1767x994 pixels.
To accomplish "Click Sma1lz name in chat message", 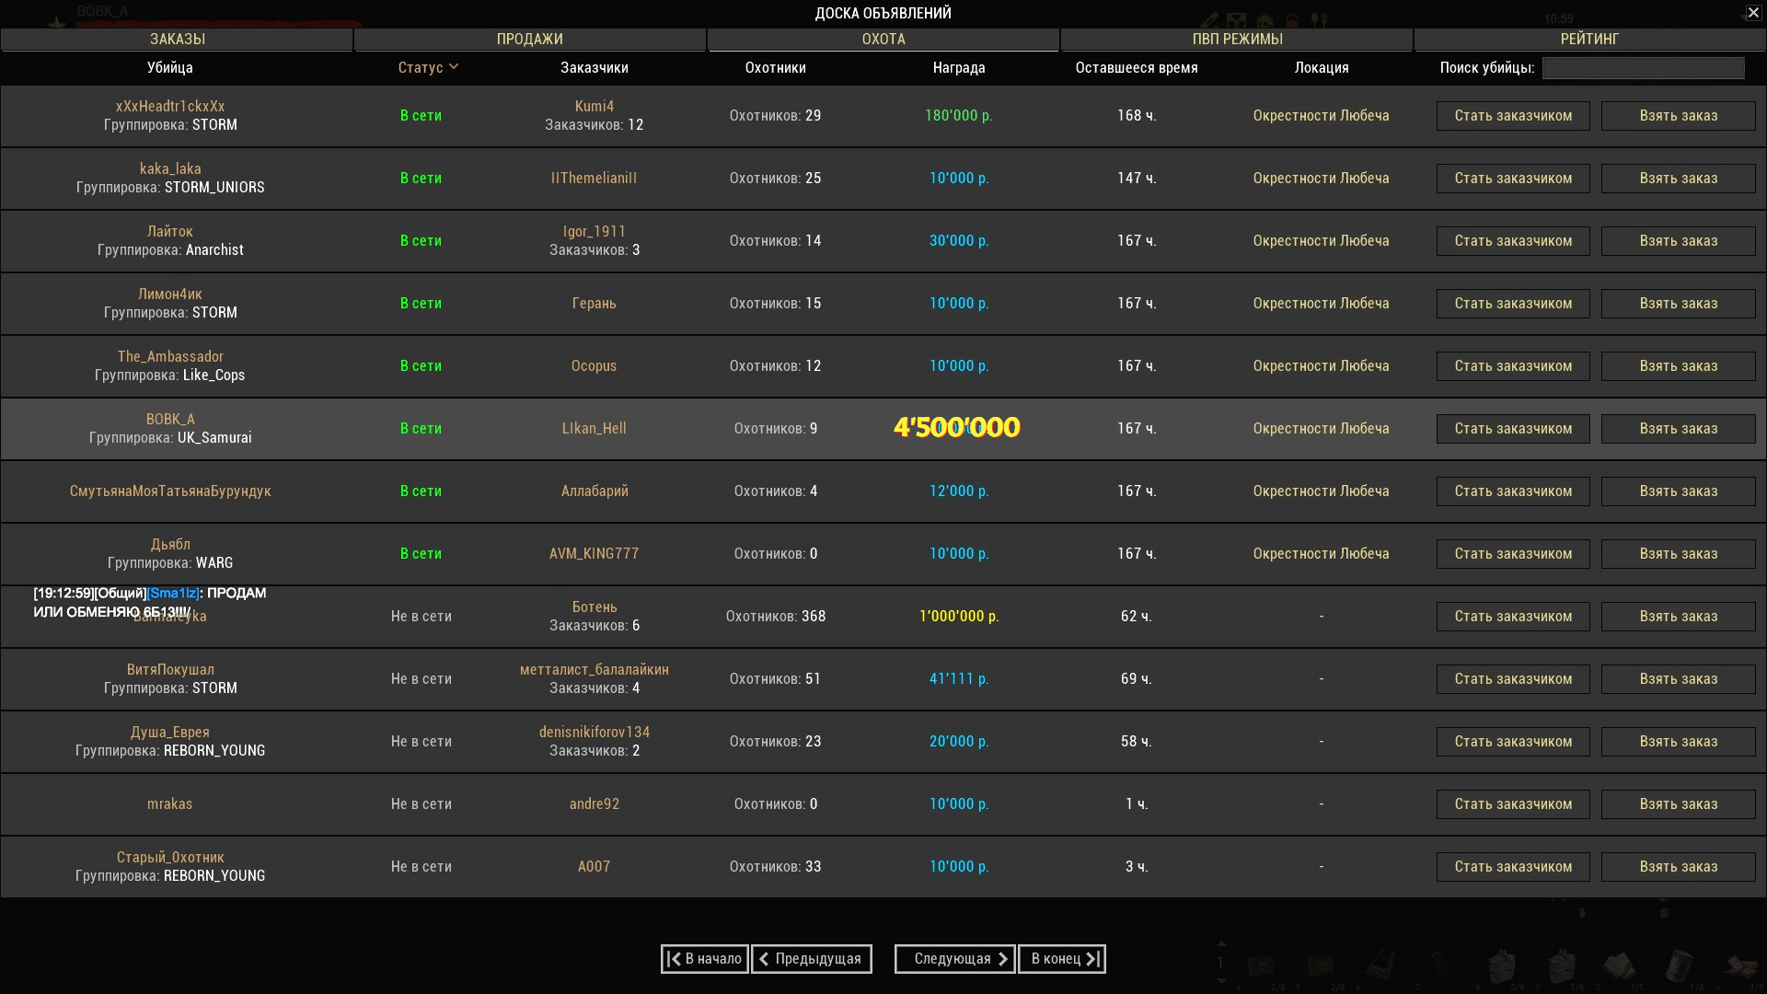I will tap(173, 594).
